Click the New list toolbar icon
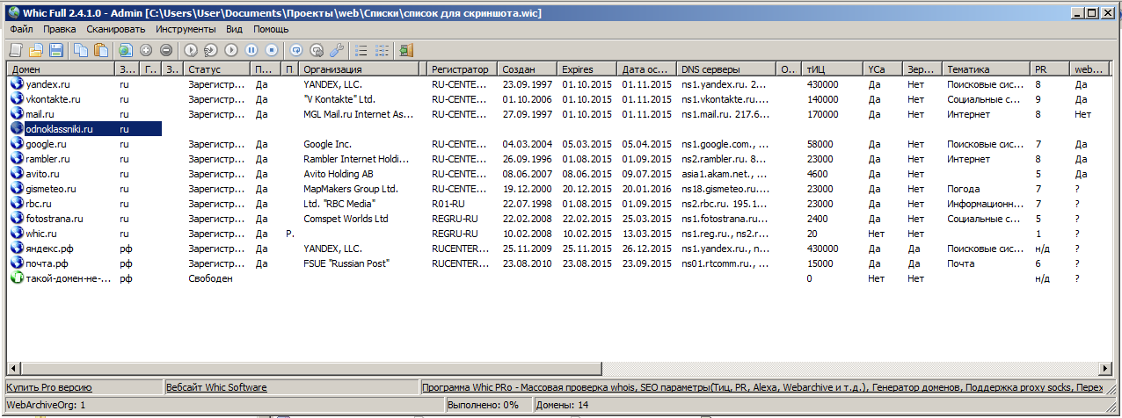 click(16, 50)
